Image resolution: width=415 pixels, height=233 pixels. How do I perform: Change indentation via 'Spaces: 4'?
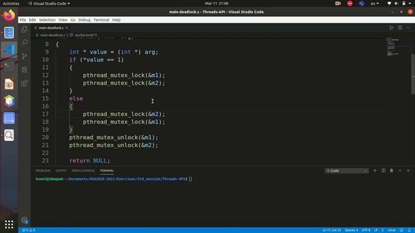351,230
